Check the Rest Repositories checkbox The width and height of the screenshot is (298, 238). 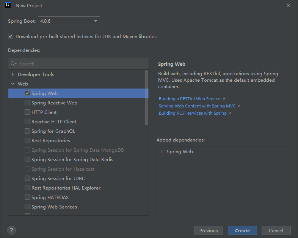pyautogui.click(x=27, y=140)
